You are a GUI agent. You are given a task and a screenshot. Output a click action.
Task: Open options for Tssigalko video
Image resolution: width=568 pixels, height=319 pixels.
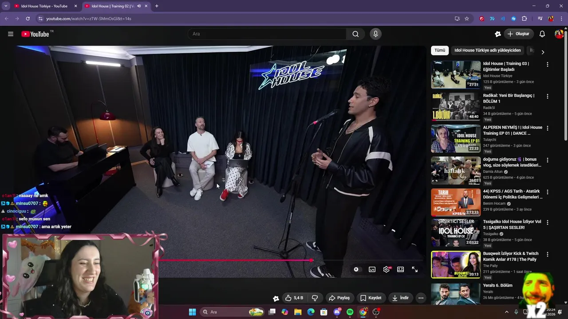click(x=547, y=222)
